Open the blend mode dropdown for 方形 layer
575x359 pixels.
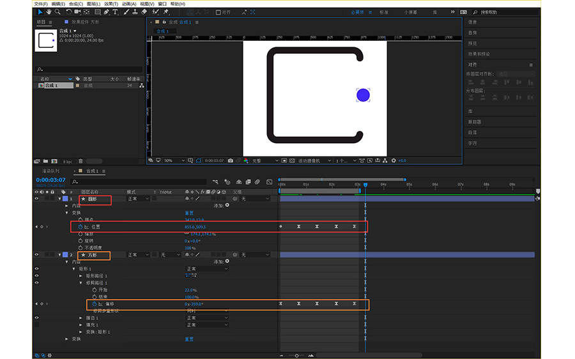pos(138,255)
